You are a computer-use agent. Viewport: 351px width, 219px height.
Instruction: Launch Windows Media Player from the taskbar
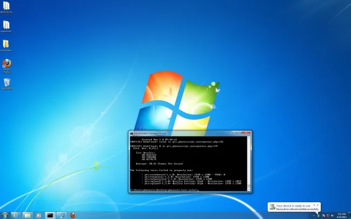tap(38, 215)
